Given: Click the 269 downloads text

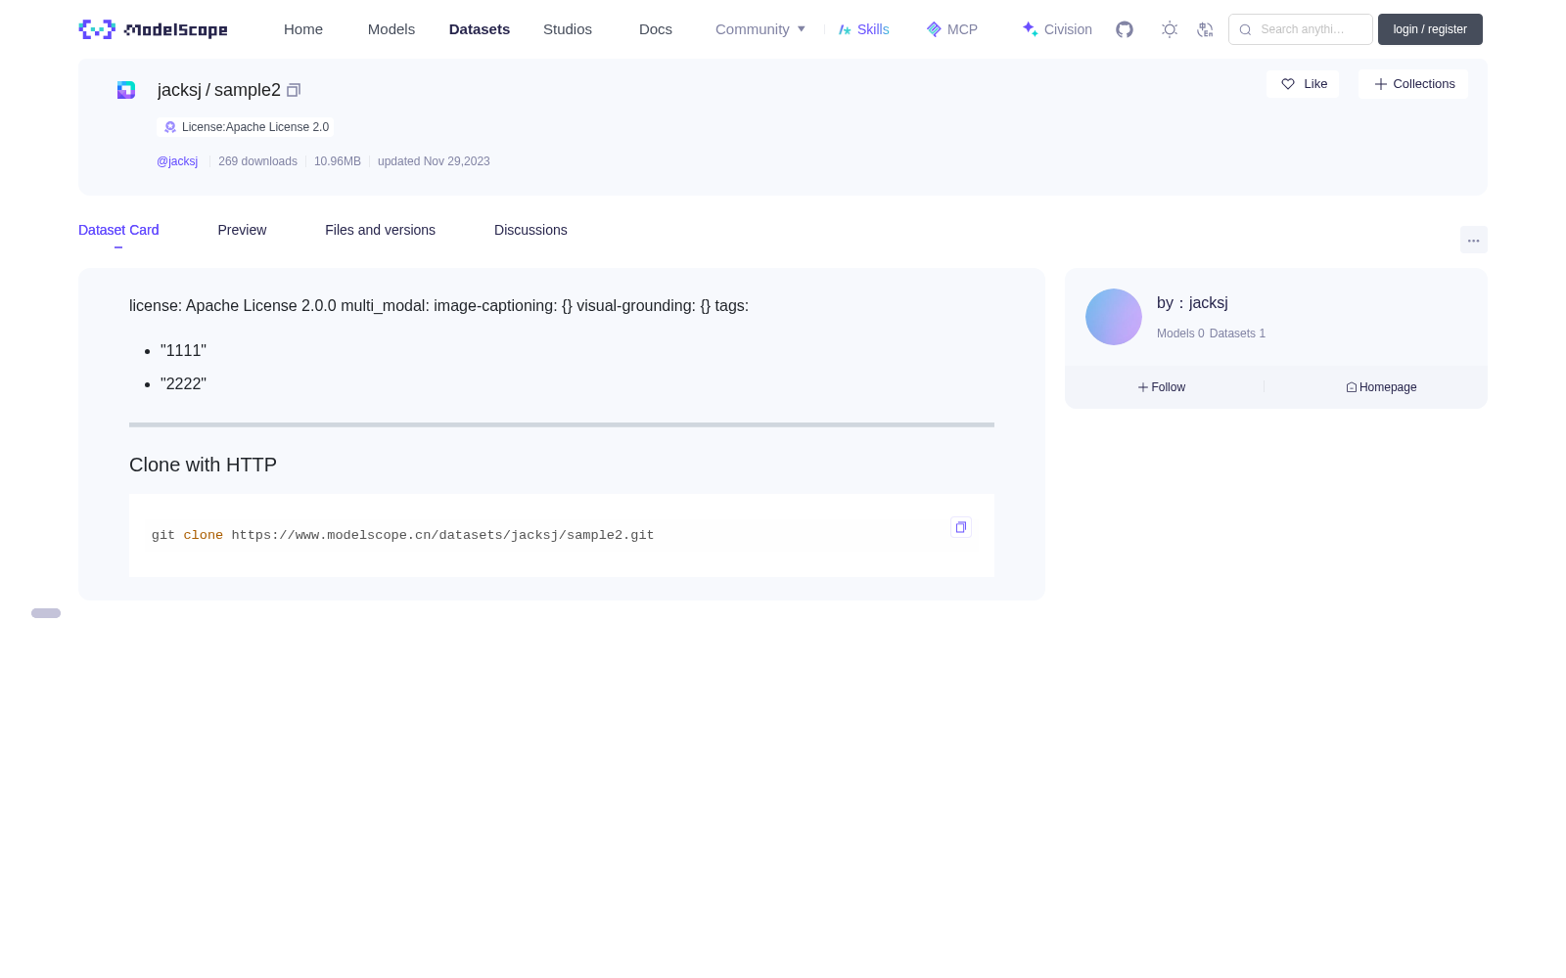Looking at the screenshot, I should 257,161.
